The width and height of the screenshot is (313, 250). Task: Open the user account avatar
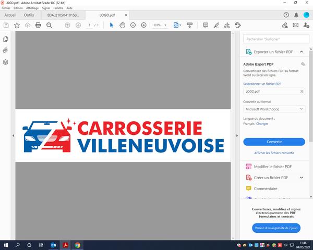click(x=306, y=15)
